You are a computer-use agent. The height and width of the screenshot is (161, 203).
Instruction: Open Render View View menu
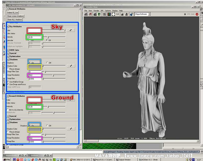tap(90, 11)
